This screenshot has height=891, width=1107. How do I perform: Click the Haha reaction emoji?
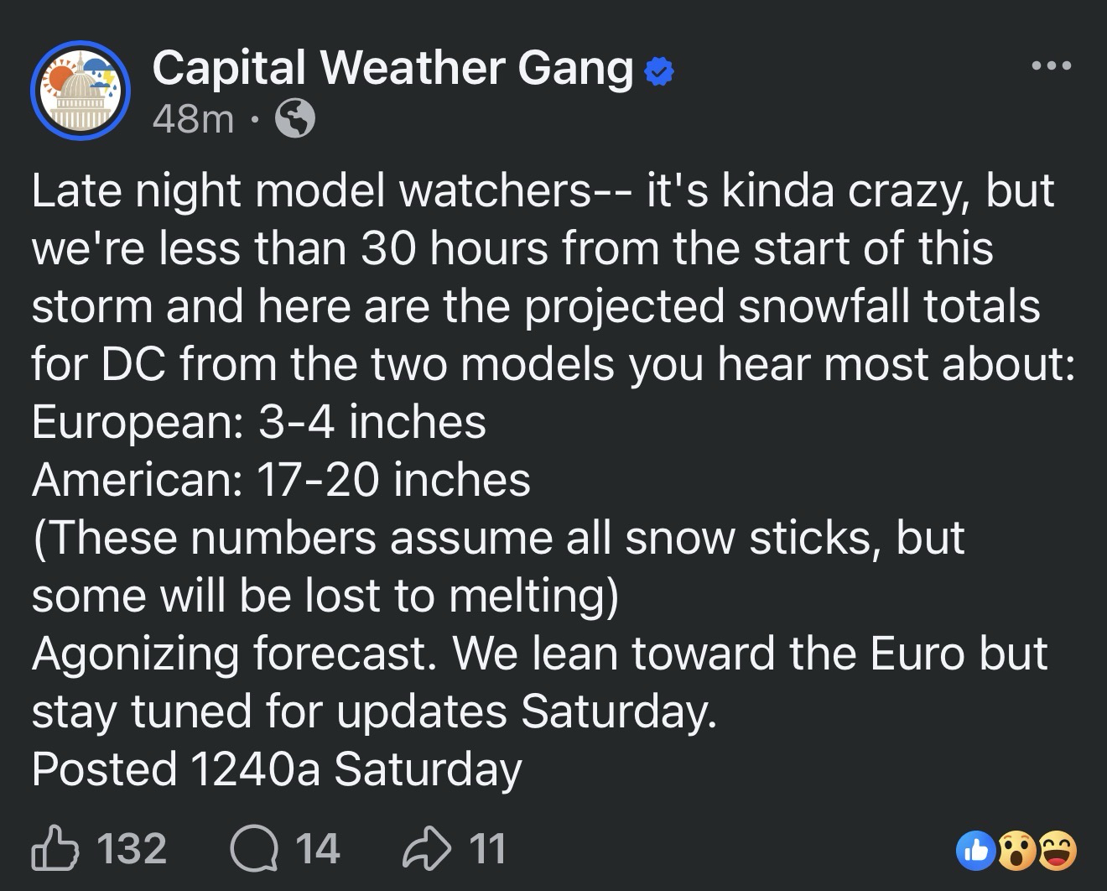pyautogui.click(x=1056, y=849)
